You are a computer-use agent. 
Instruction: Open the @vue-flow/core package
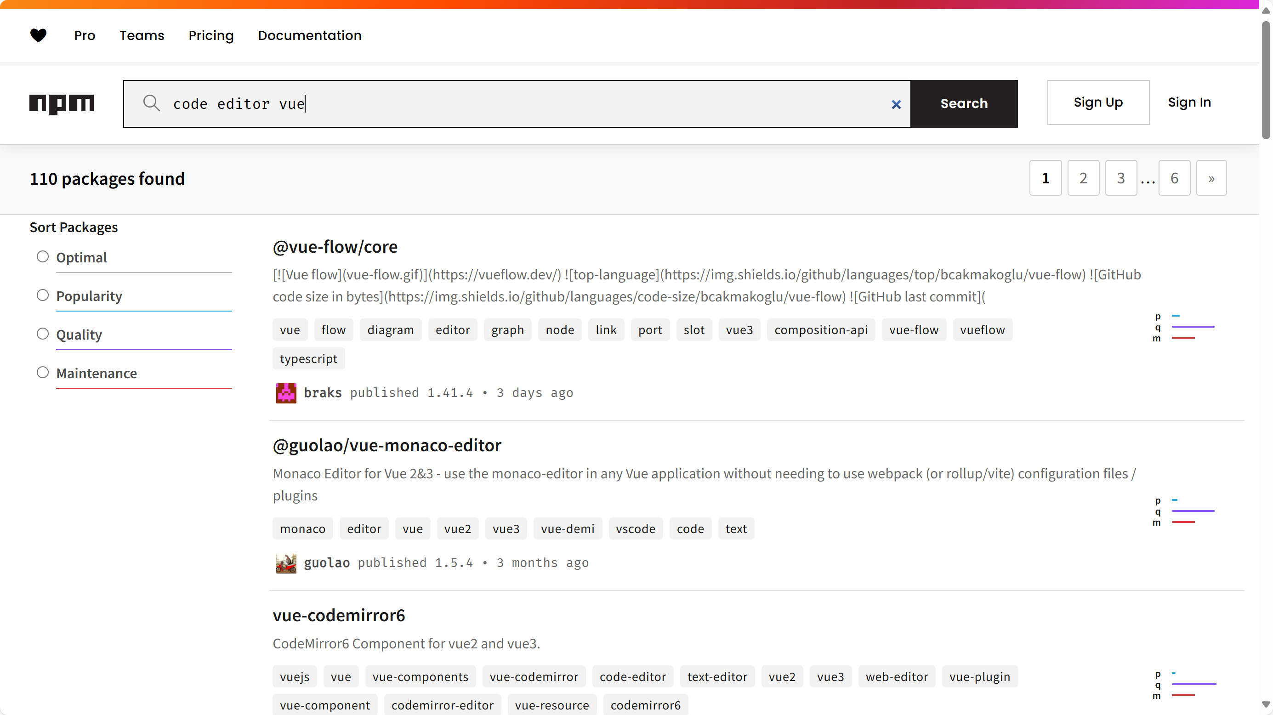(x=335, y=247)
